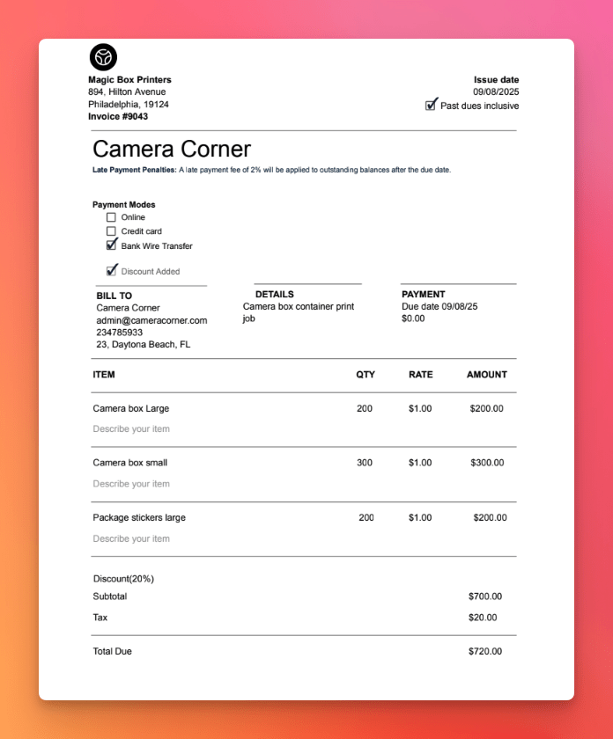Image resolution: width=613 pixels, height=739 pixels.
Task: Edit the Camera box Large item name
Action: coord(130,408)
